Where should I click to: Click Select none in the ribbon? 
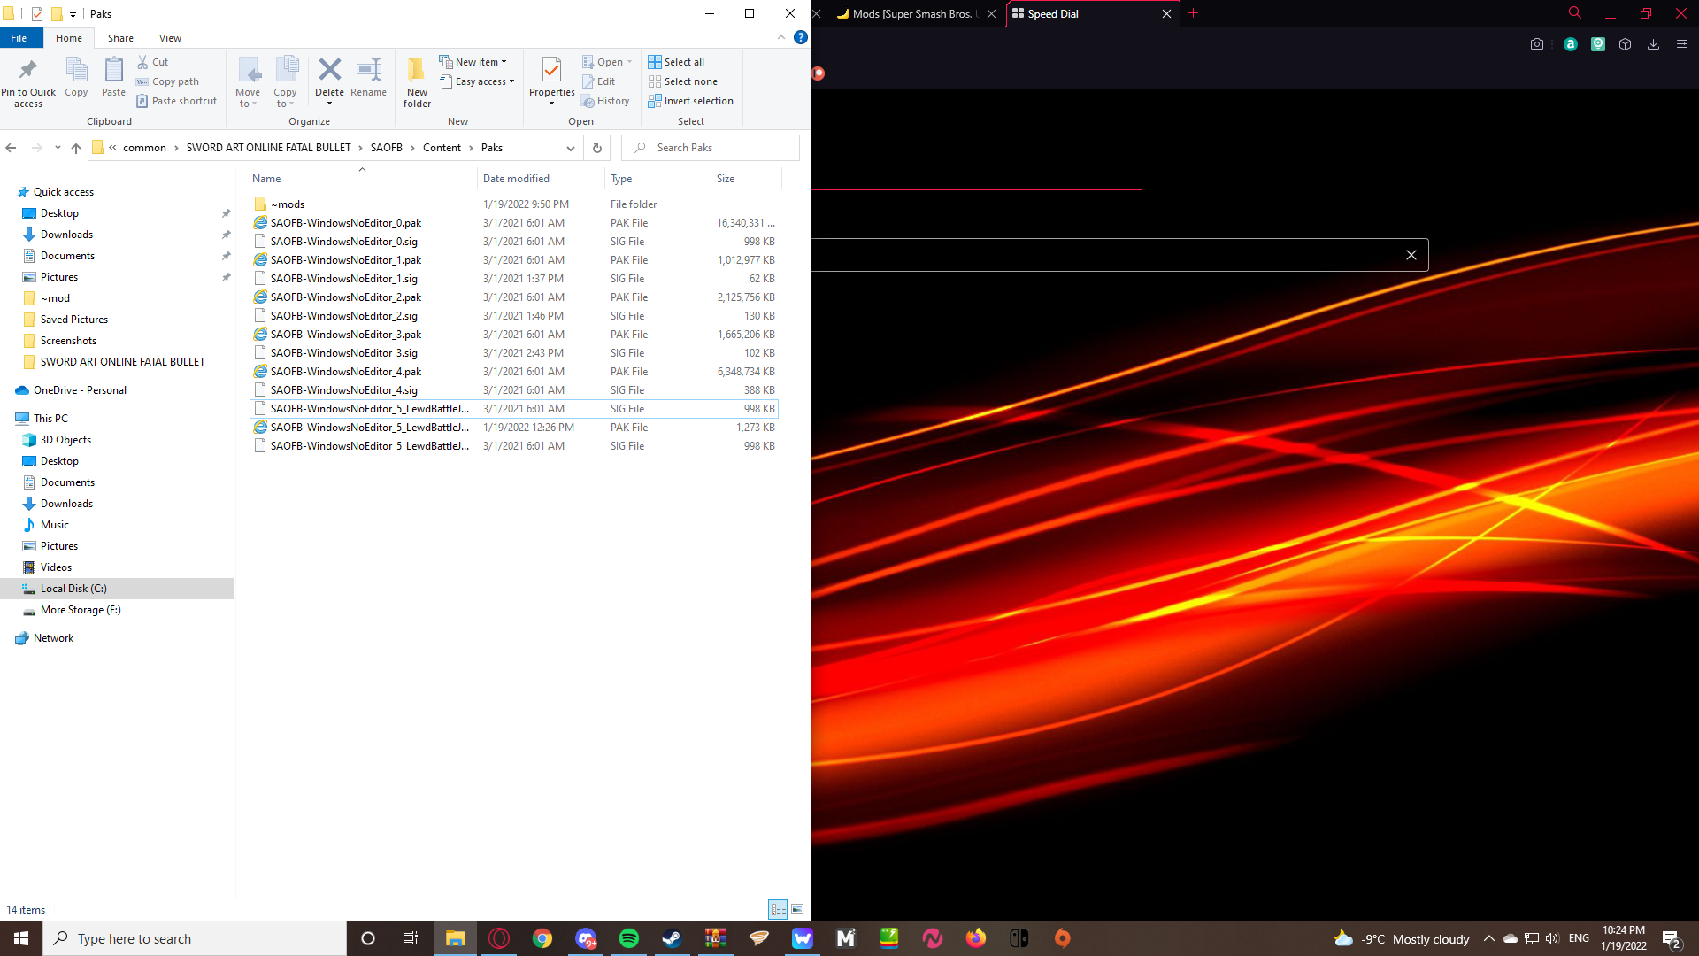682,81
